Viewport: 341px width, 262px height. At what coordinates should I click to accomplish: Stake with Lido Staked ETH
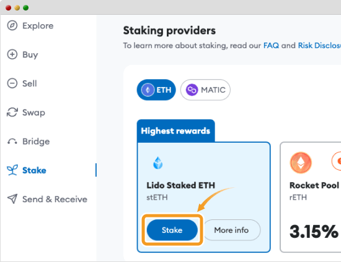(172, 230)
